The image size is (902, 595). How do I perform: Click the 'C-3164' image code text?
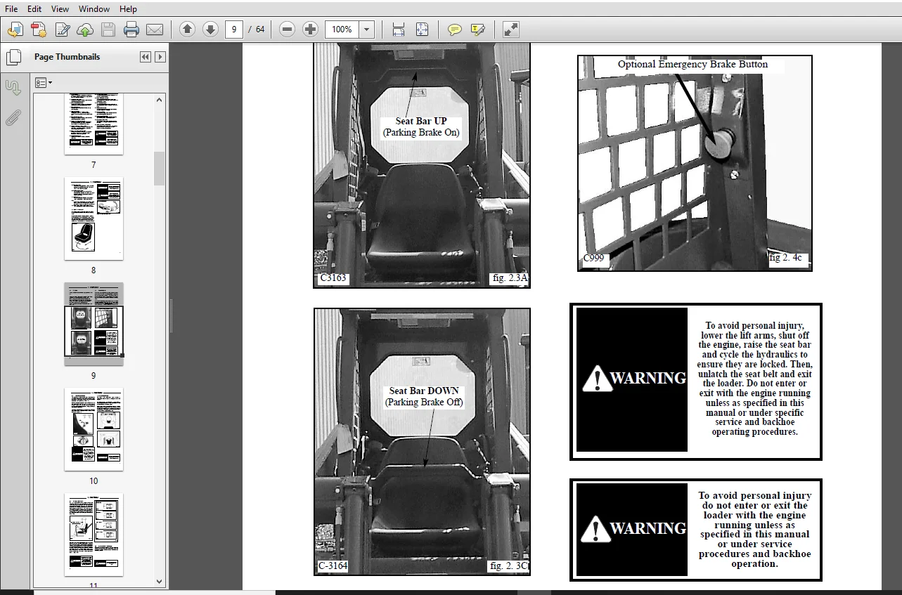point(333,566)
